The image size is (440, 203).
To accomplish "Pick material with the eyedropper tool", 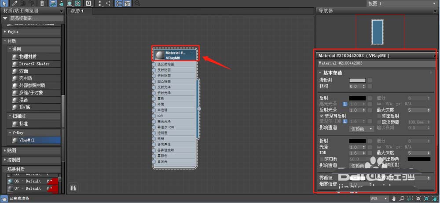I will tap(15, 3).
